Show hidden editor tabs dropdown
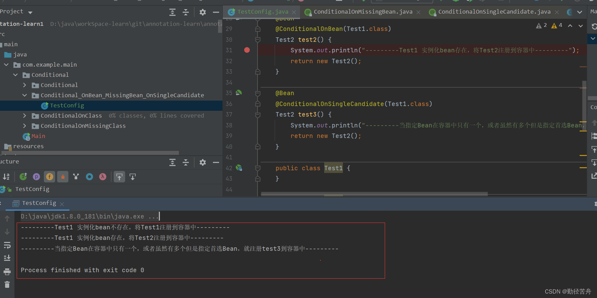This screenshot has width=597, height=298. tap(580, 12)
